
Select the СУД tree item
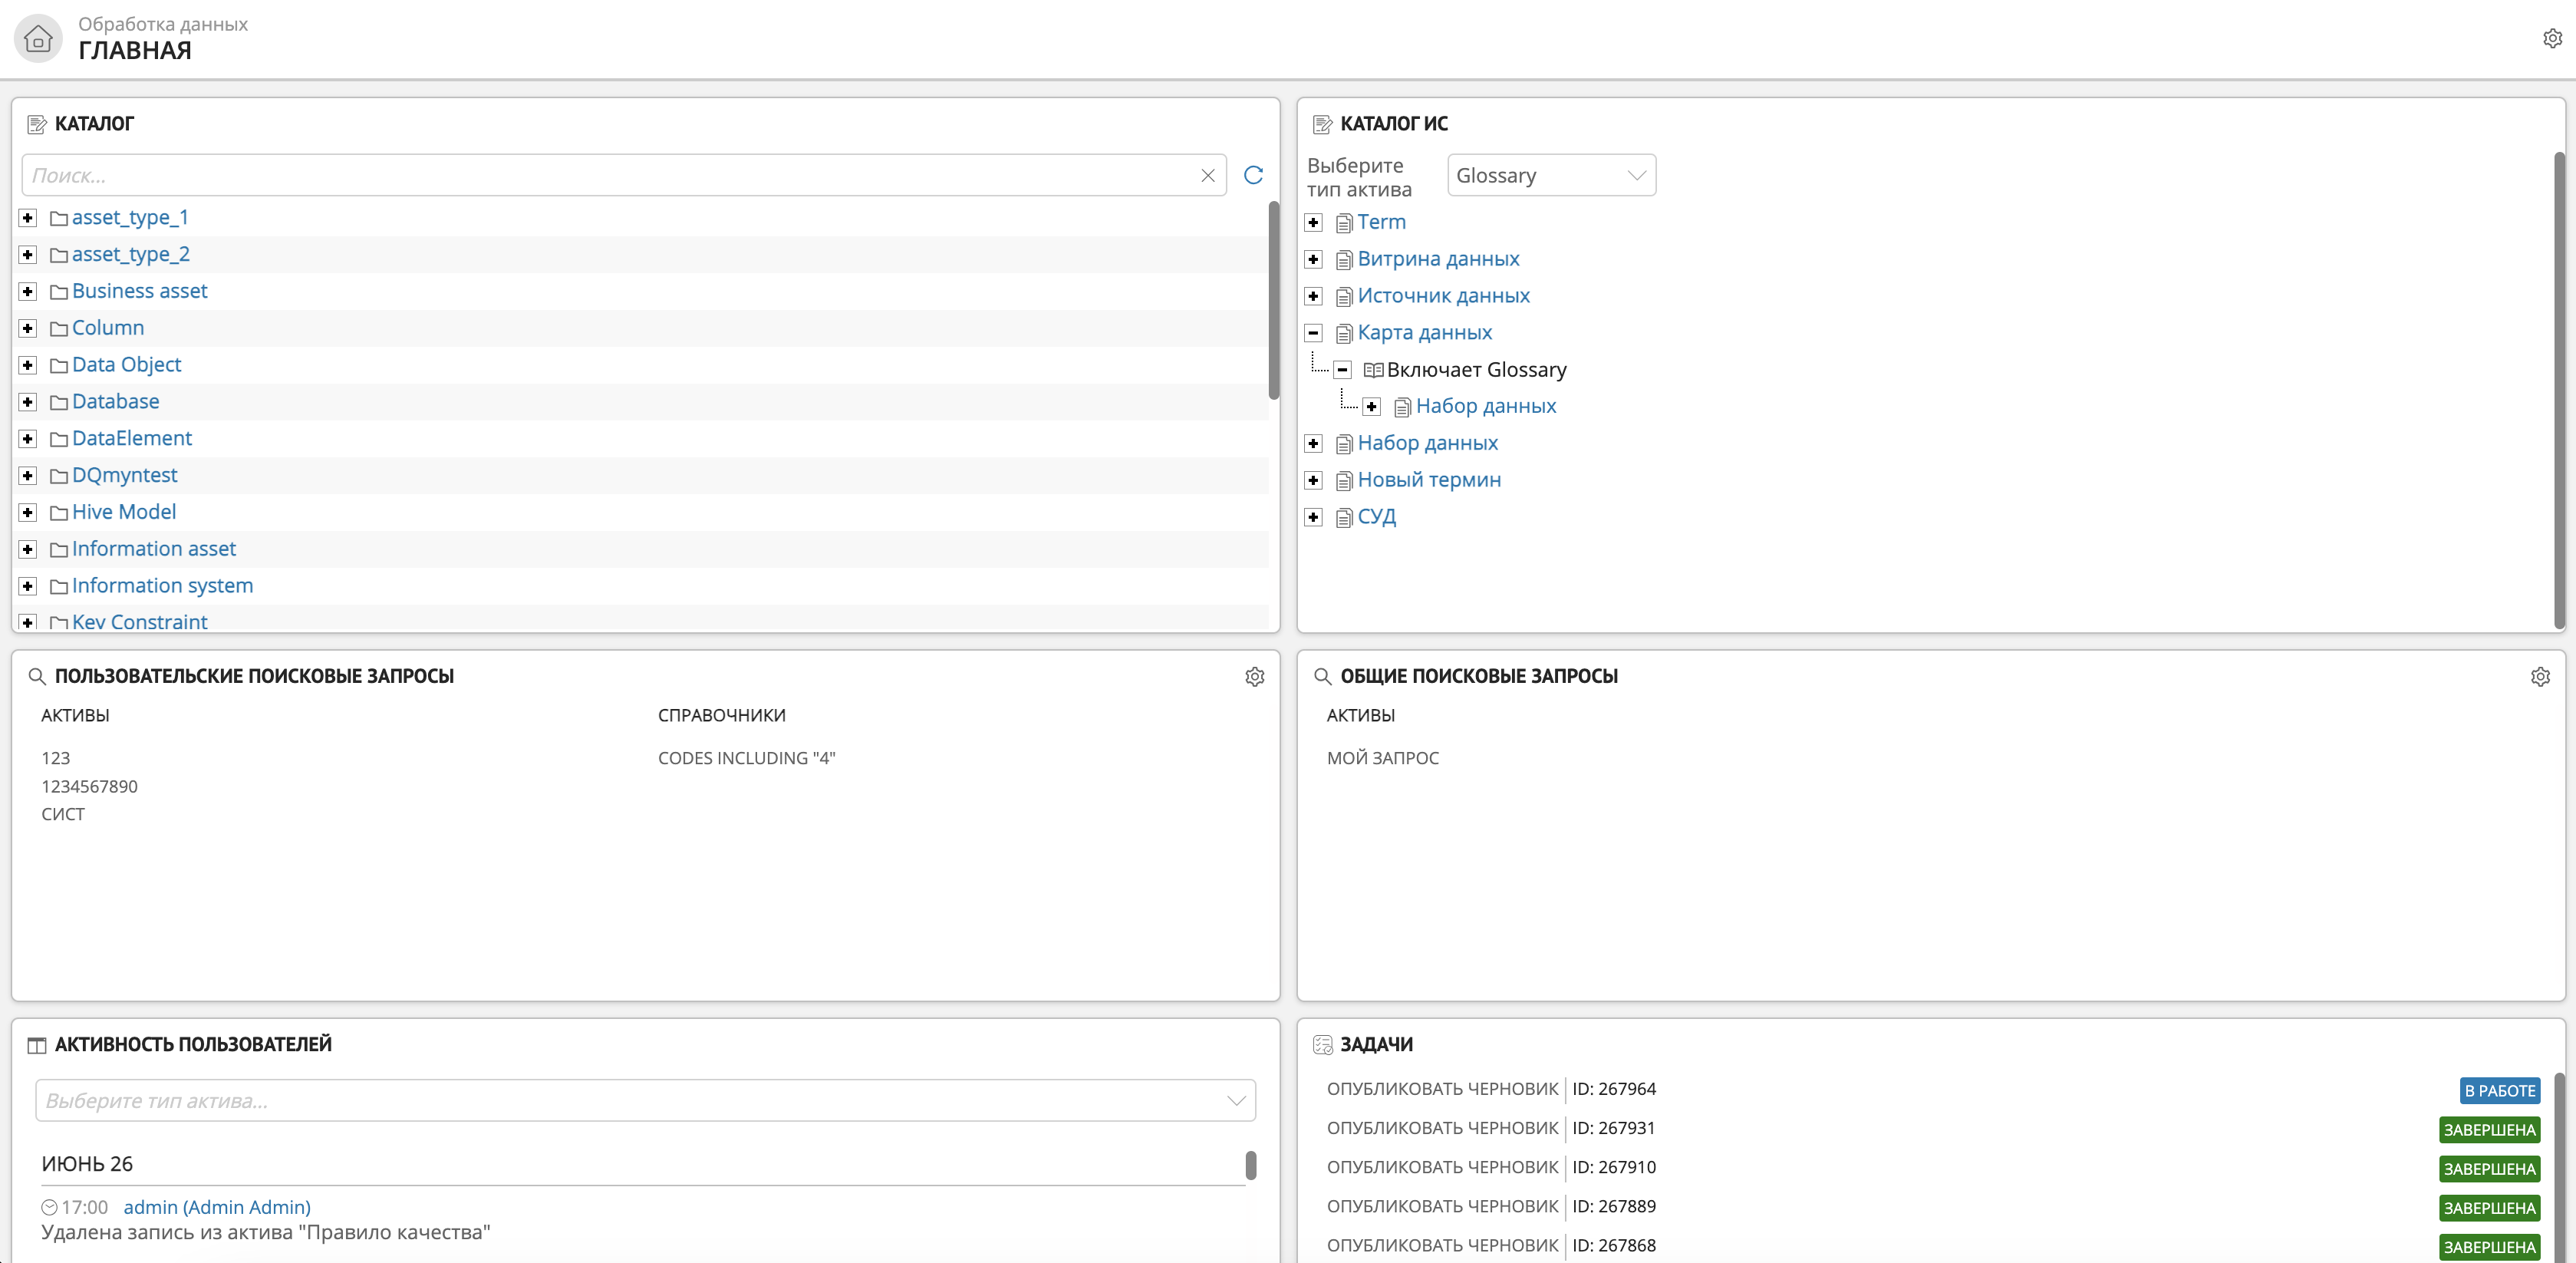tap(1376, 517)
